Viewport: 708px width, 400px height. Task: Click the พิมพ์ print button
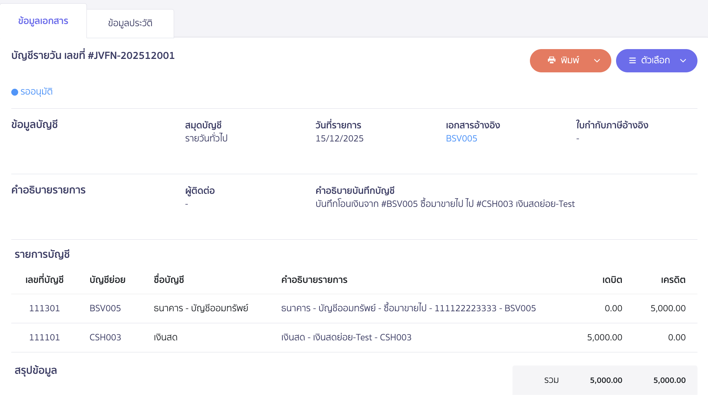(570, 60)
